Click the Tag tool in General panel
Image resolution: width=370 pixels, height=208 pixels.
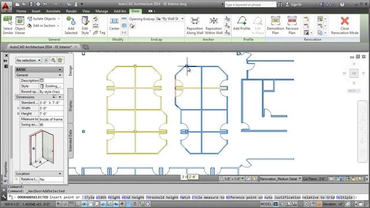[99, 33]
